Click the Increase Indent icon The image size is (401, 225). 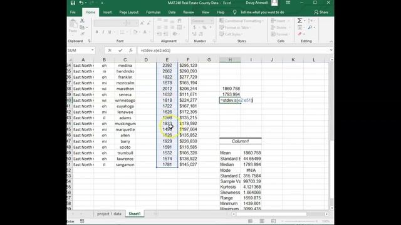165,34
